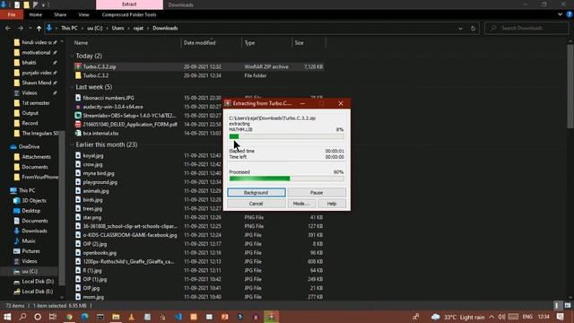Click the rajat breadcrumb in the address bar
This screenshot has height=323, width=574.
[138, 28]
